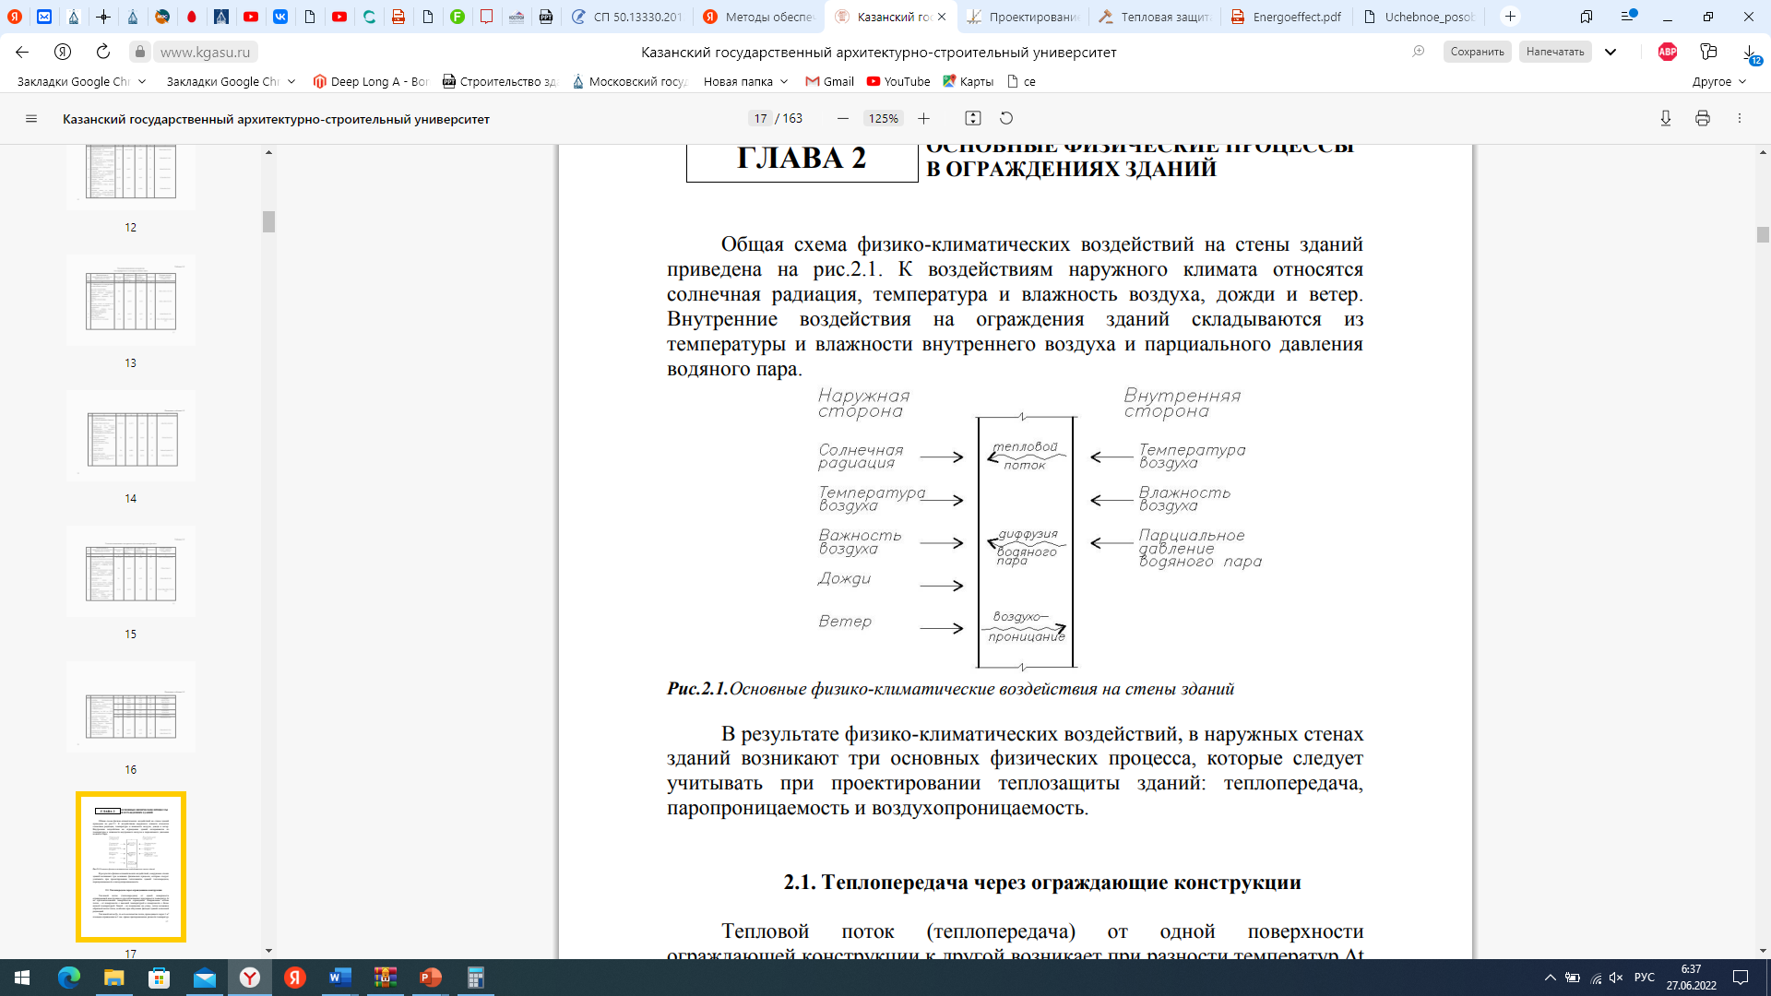Open Word from the taskbar
Image resolution: width=1771 pixels, height=996 pixels.
pos(339,978)
